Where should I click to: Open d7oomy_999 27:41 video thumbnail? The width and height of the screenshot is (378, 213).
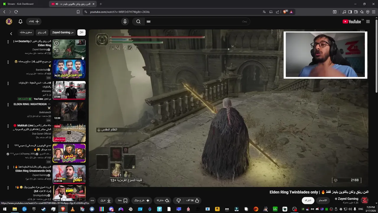pos(69,153)
